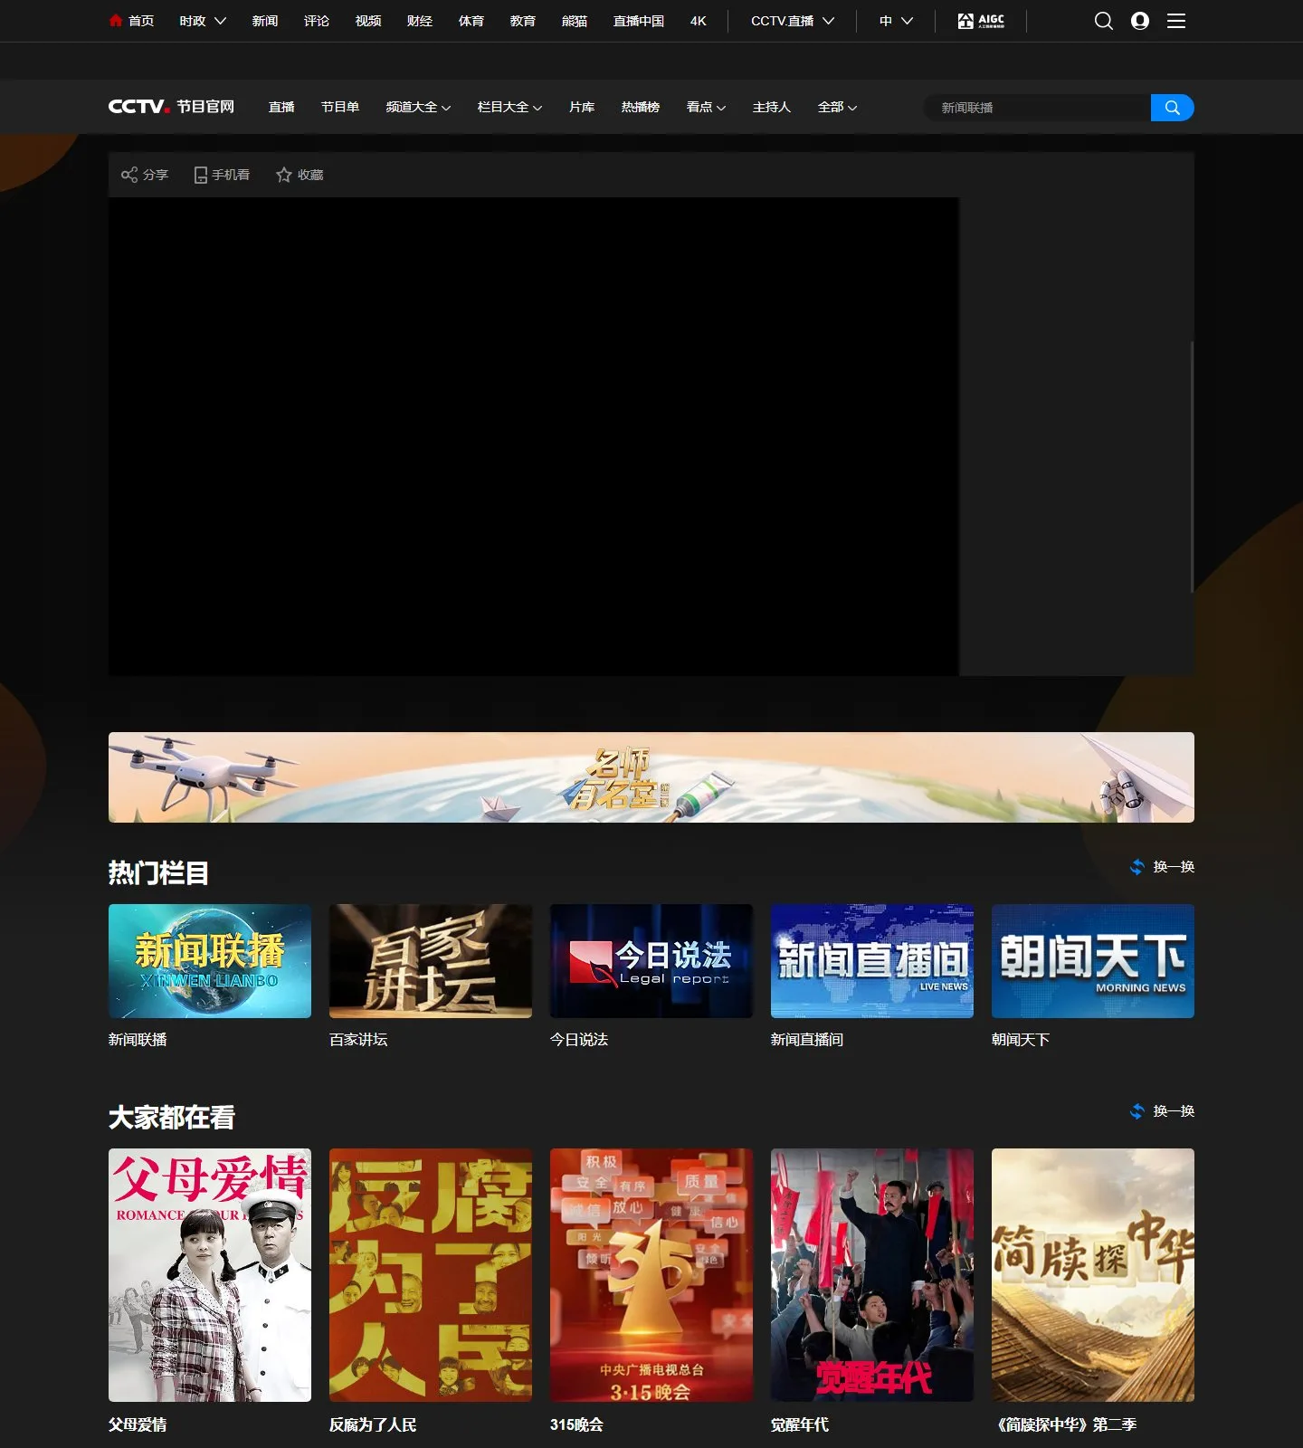Click the blue search button
Image resolution: width=1303 pixels, height=1448 pixels.
point(1172,108)
